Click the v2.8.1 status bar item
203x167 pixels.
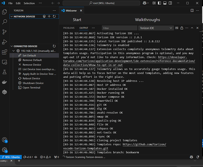30,157
